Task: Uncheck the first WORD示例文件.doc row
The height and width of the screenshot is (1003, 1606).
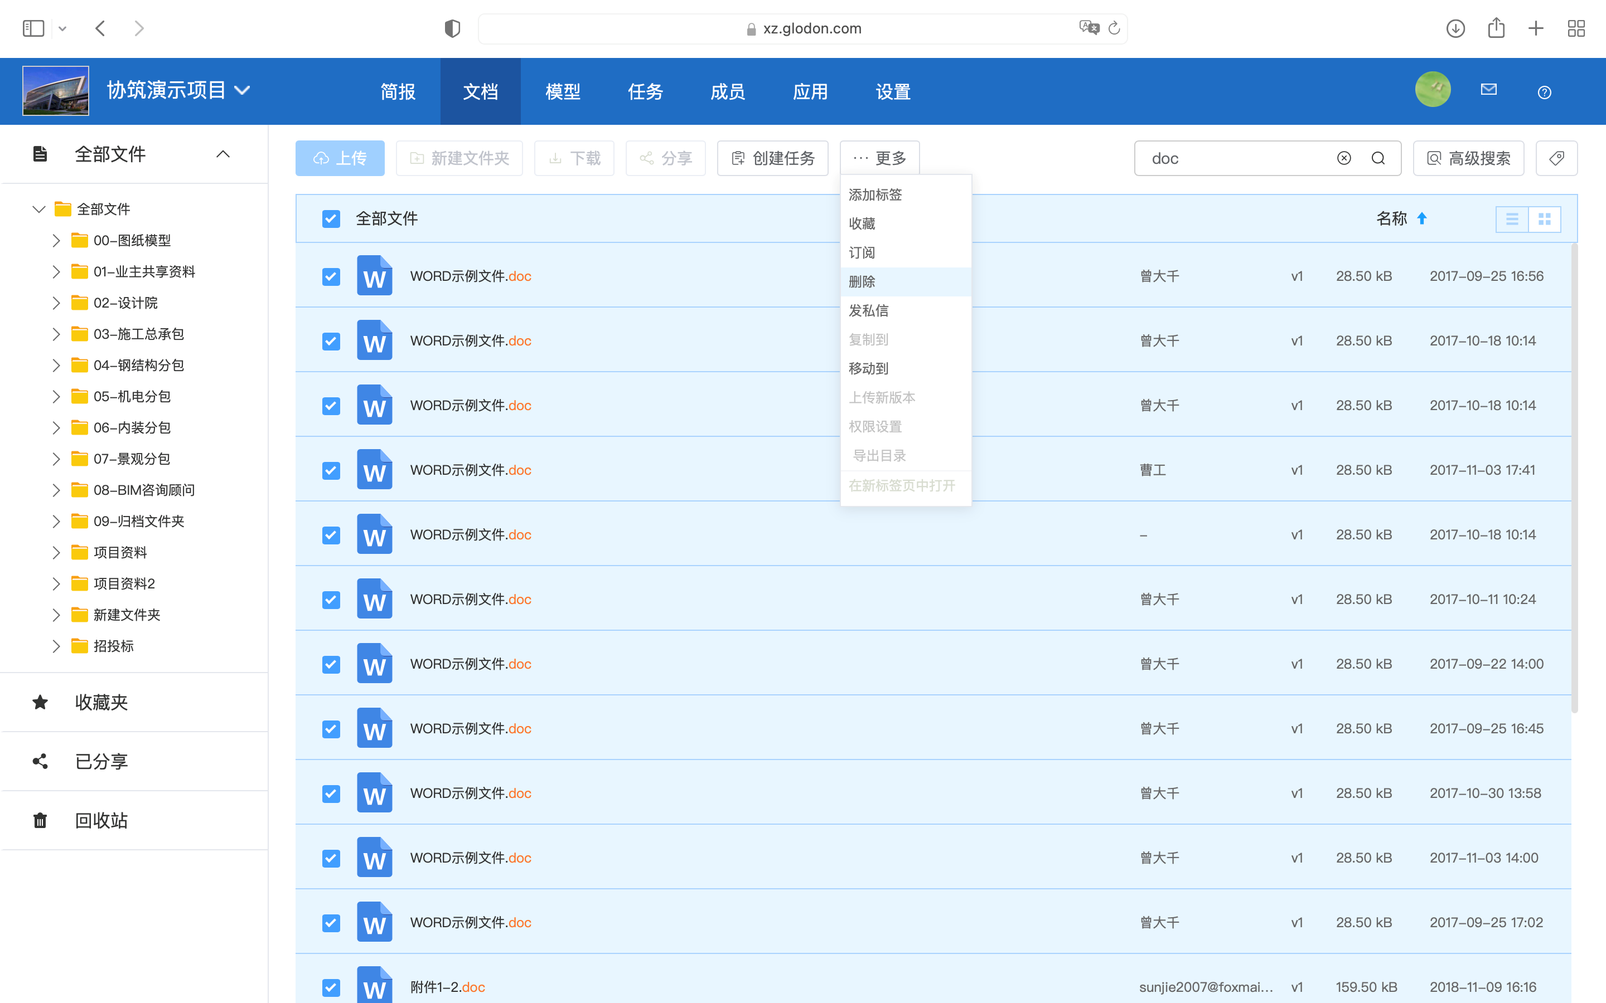Action: [x=331, y=276]
